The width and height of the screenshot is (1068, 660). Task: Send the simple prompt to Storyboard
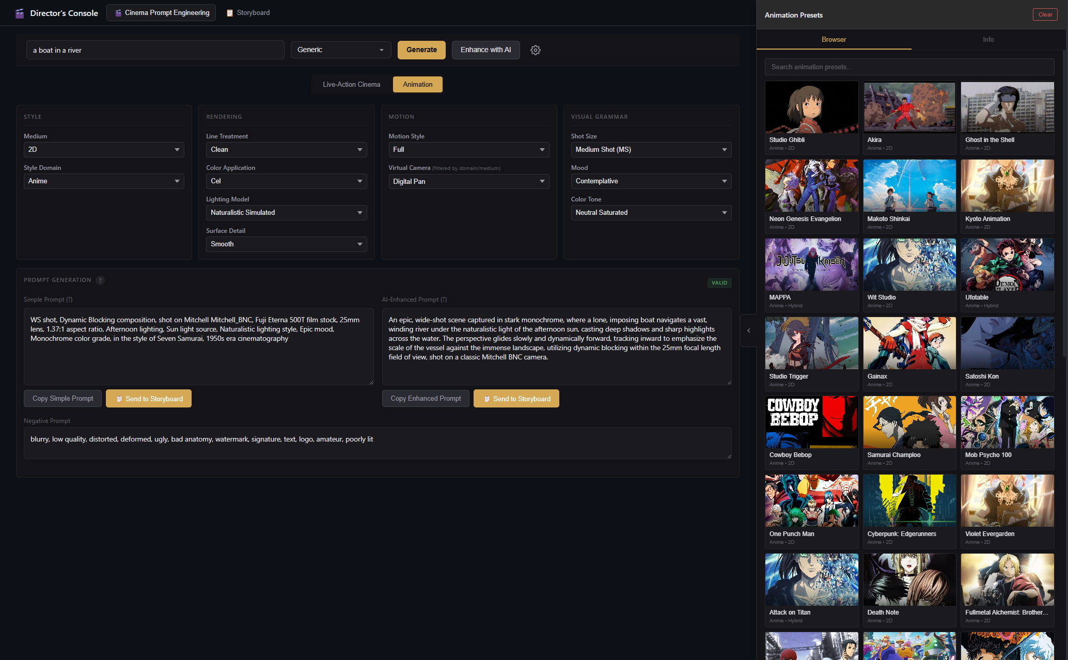(149, 399)
